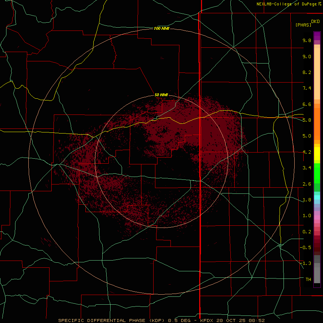Click the 50 NMI range ring label
The height and width of the screenshot is (323, 323).
click(x=161, y=95)
